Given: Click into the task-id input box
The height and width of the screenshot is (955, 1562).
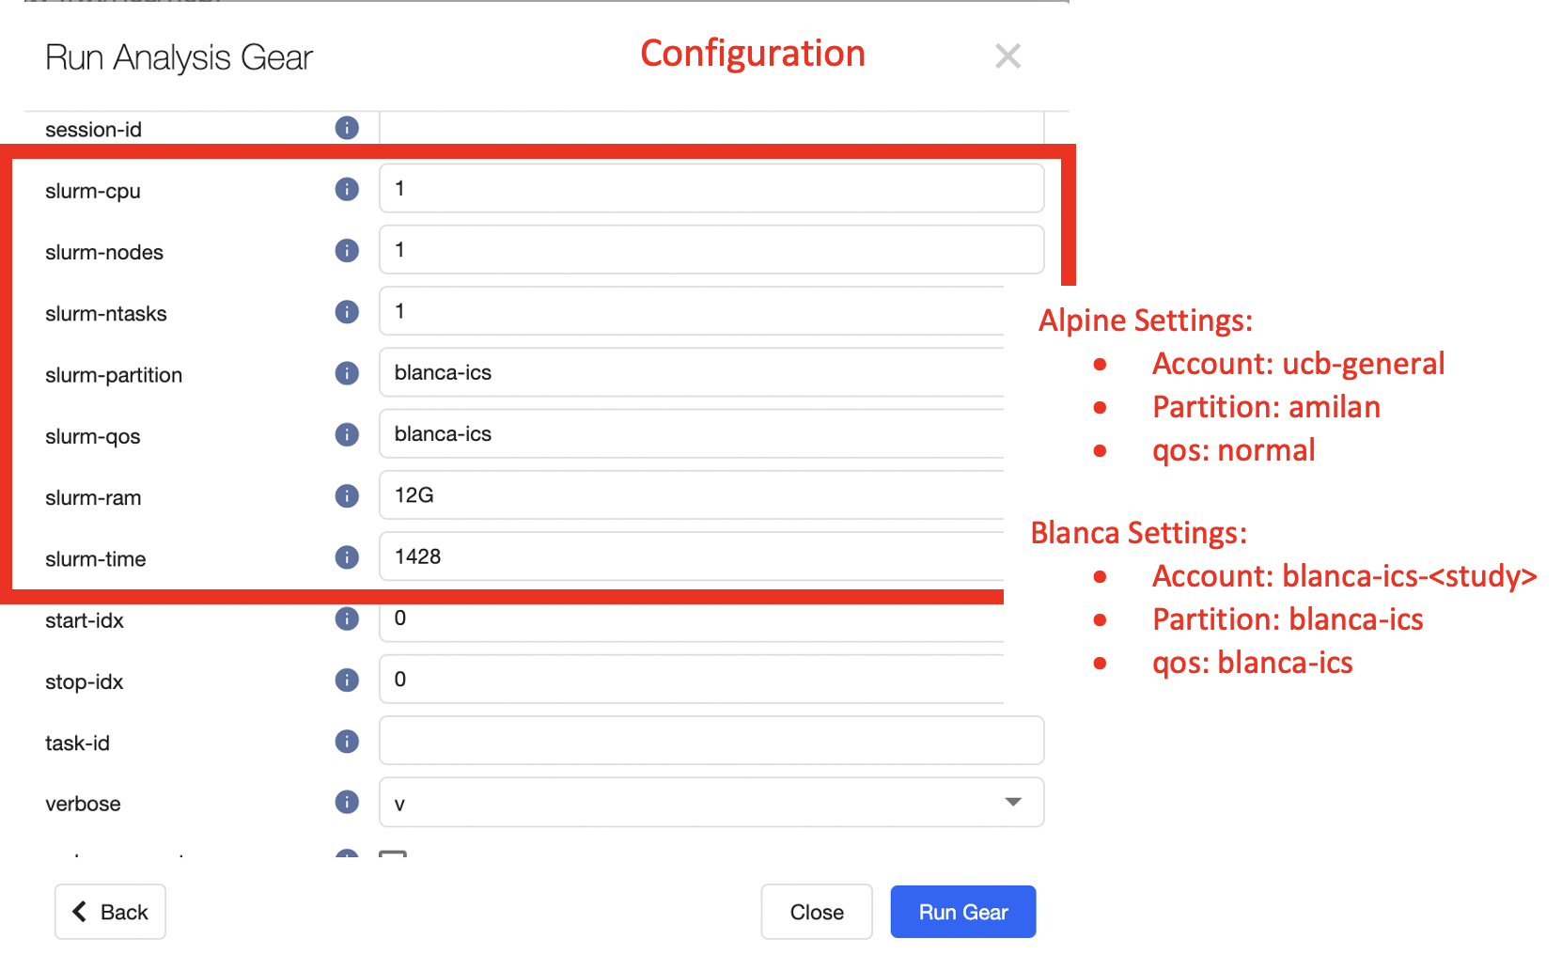Looking at the screenshot, I should pyautogui.click(x=711, y=741).
